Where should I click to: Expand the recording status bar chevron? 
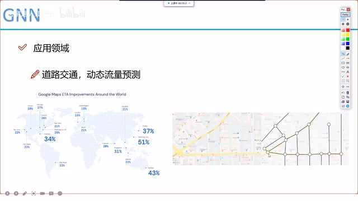(190, 3)
